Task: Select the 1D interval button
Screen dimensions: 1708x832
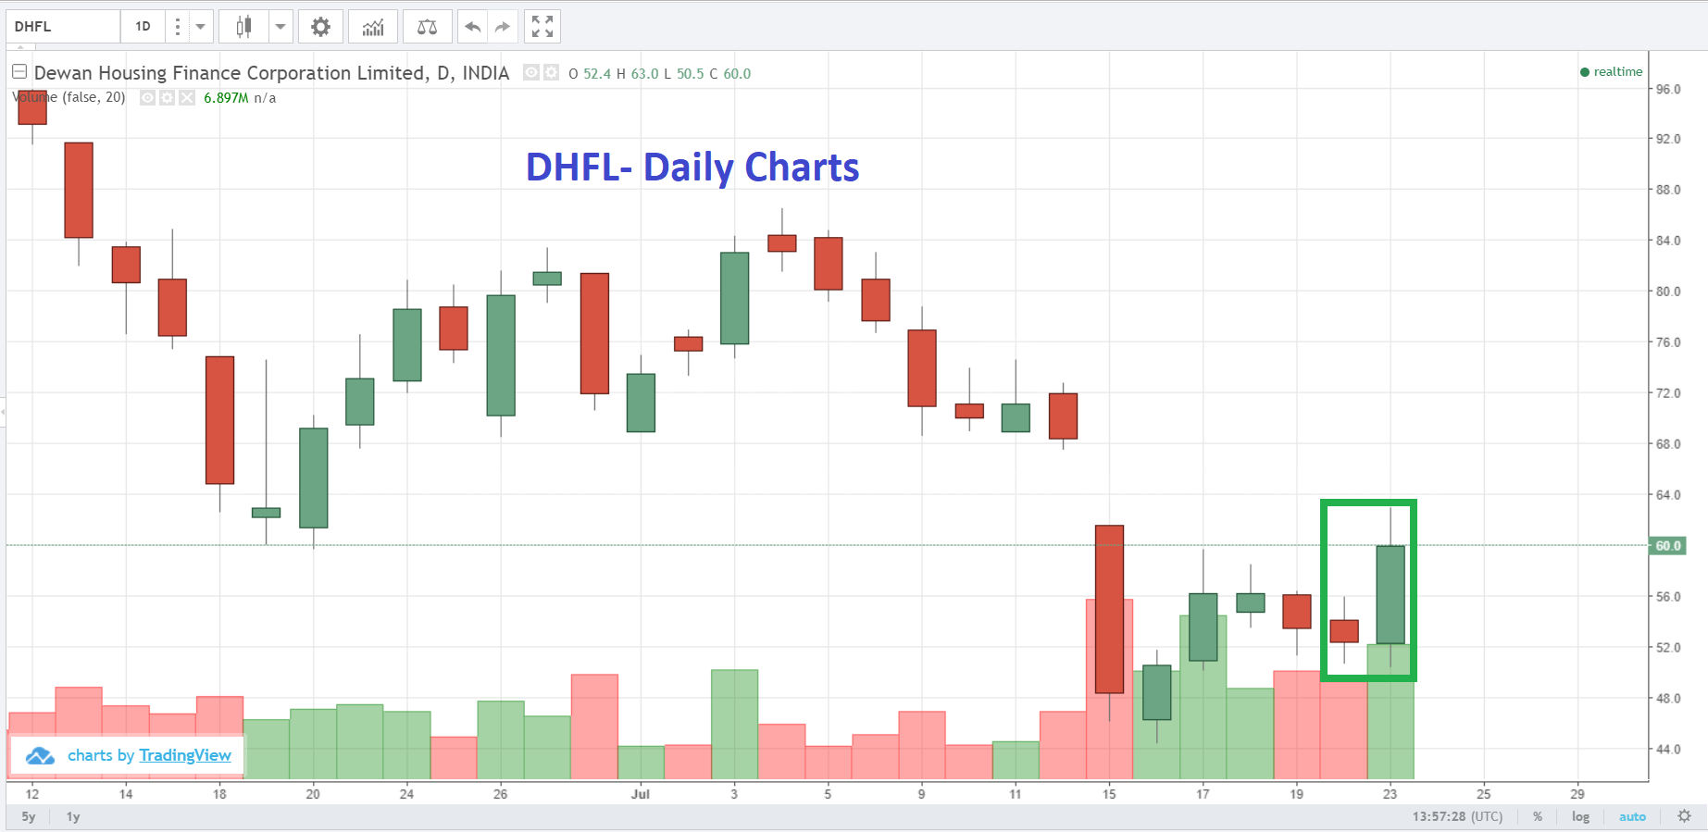Action: [x=143, y=27]
